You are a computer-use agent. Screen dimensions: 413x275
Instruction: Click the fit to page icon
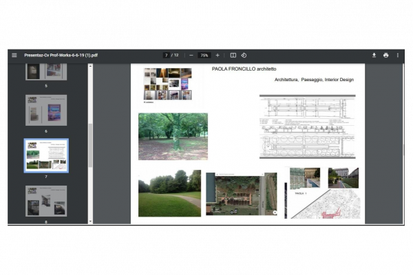(233, 55)
